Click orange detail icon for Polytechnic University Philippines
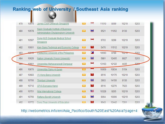 click(x=84, y=53)
